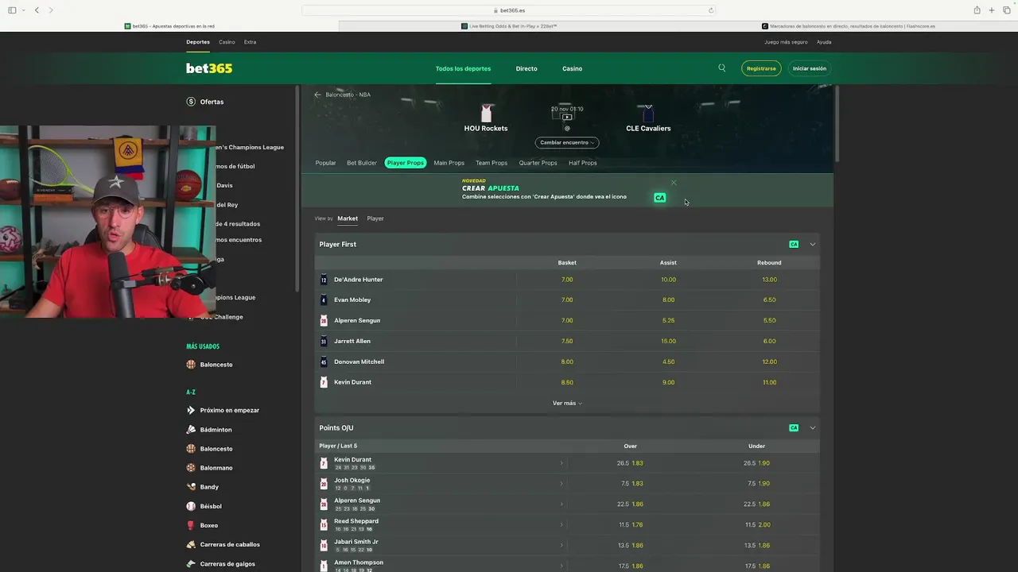Open the Cambiar encuentro dropdown
The image size is (1018, 572).
tap(567, 142)
